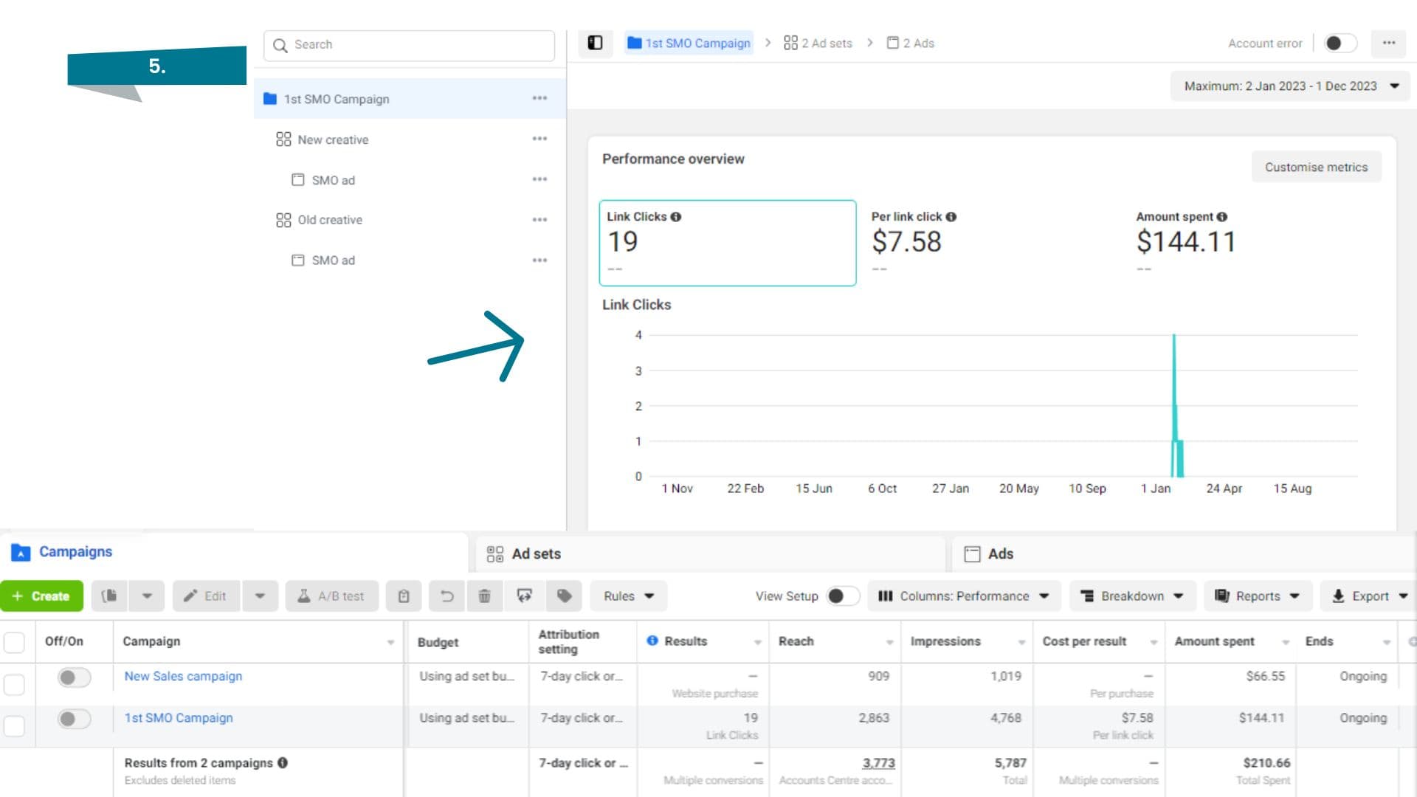1417x797 pixels.
Task: Check the 1st SMO Campaign row checkbox
Action: point(14,726)
